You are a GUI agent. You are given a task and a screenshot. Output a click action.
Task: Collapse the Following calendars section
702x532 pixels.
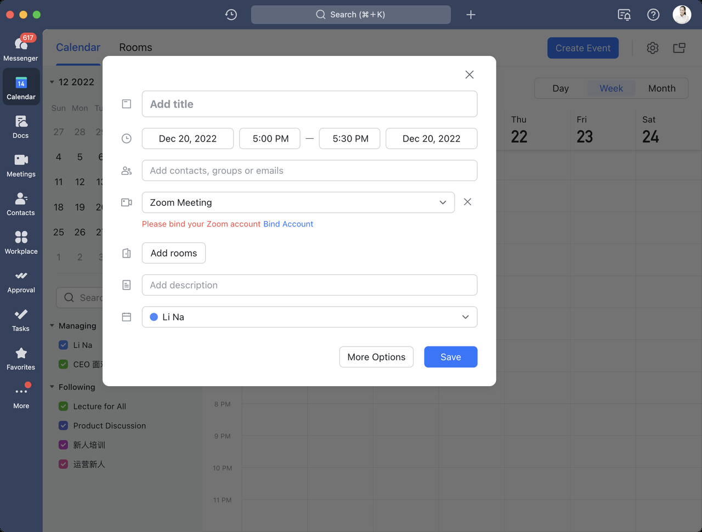52,387
